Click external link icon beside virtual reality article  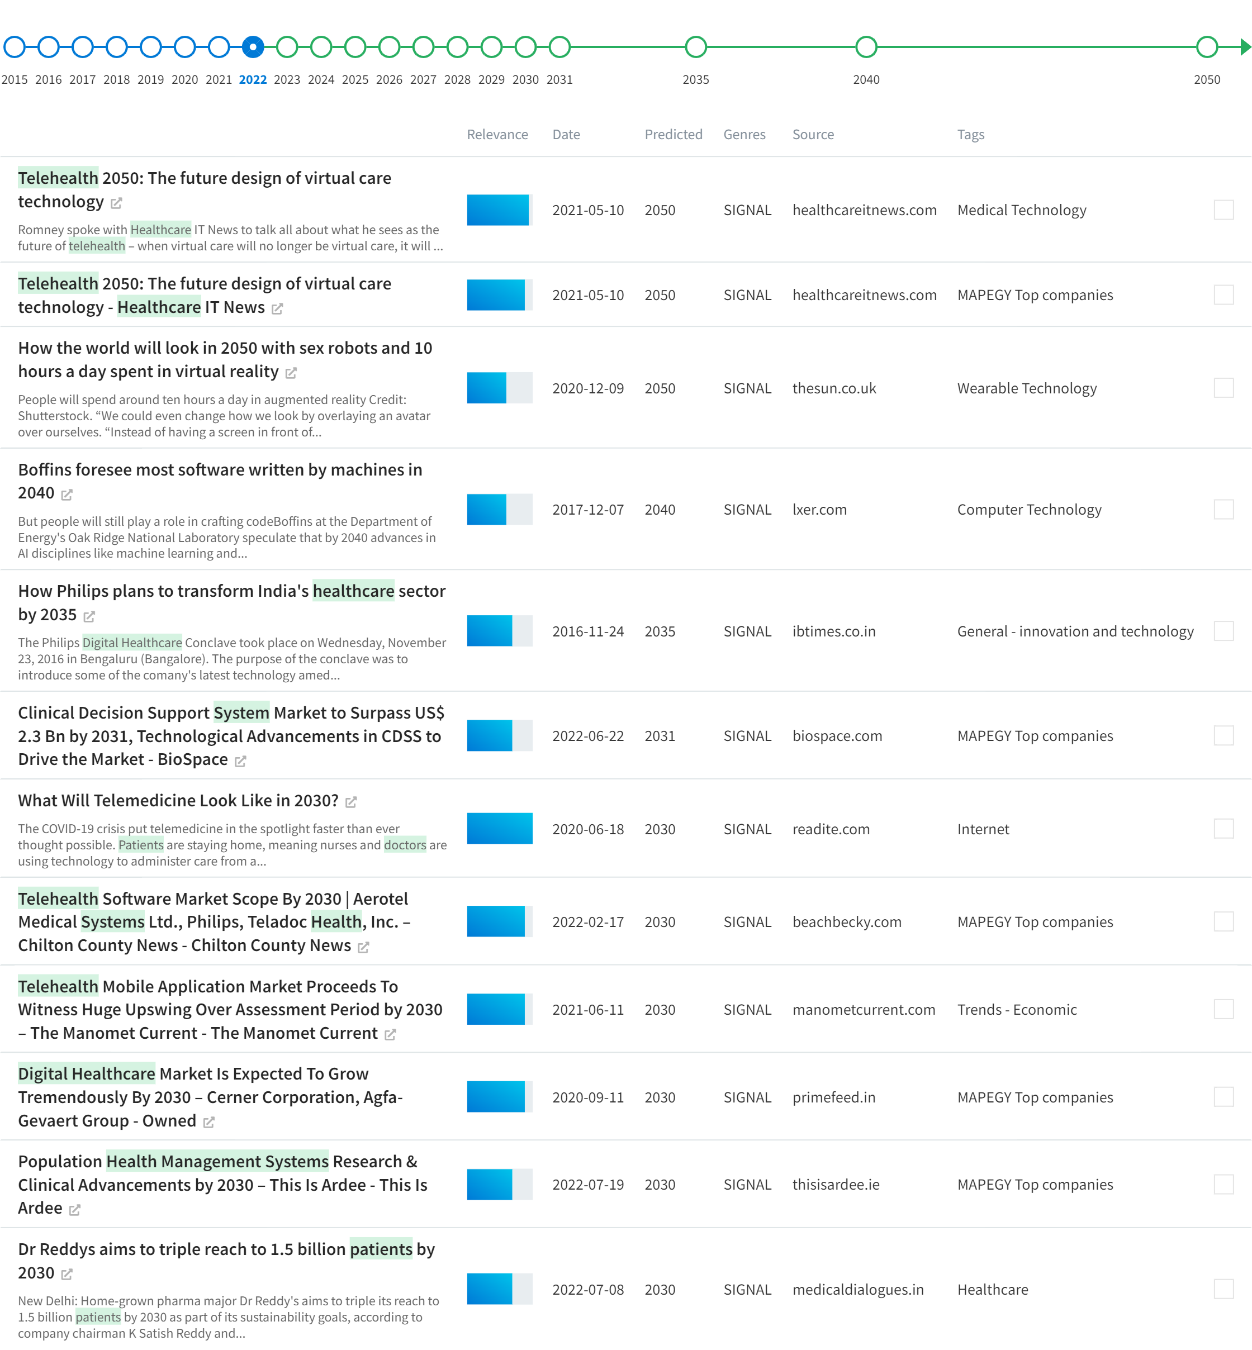click(x=291, y=373)
